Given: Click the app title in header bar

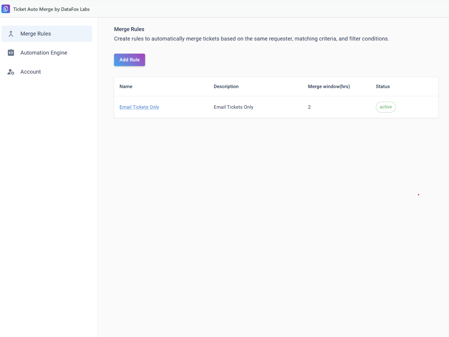Looking at the screenshot, I should click(x=51, y=9).
